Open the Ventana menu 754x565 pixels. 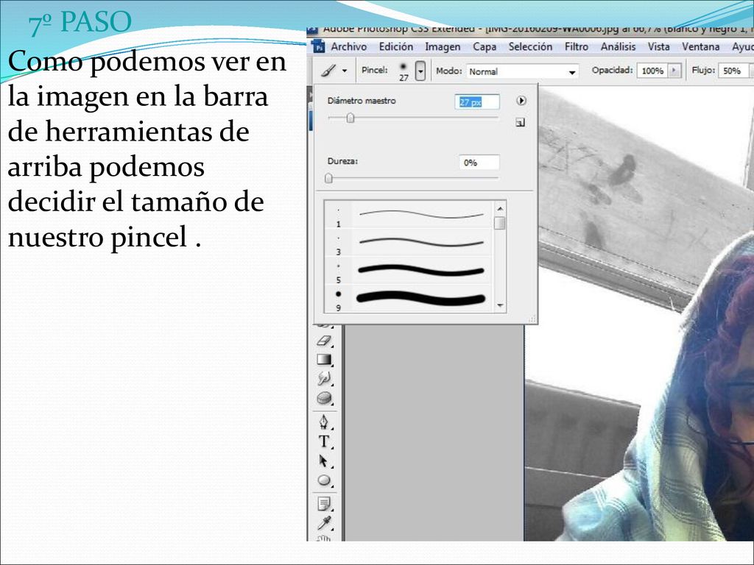pyautogui.click(x=701, y=46)
